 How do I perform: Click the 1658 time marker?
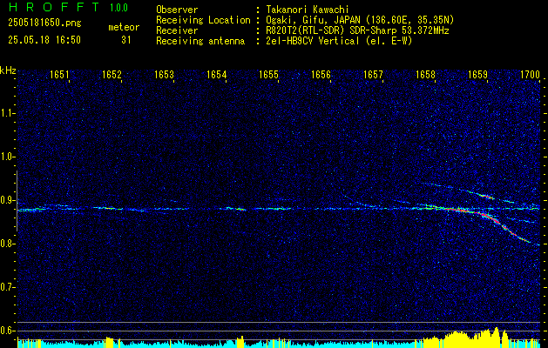coord(425,74)
